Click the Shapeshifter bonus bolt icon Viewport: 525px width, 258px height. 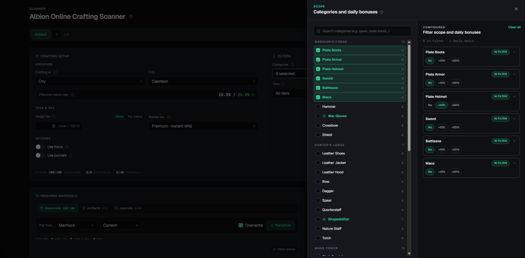pos(324,219)
